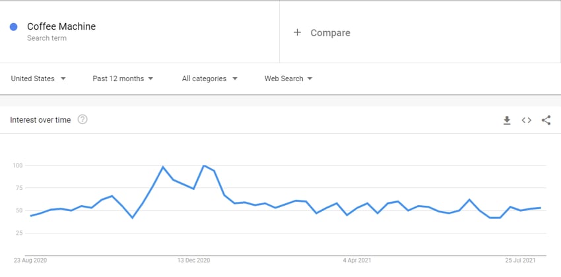Select the 4 Apr 2021 axis label
The image size is (561, 277).
pos(357,261)
